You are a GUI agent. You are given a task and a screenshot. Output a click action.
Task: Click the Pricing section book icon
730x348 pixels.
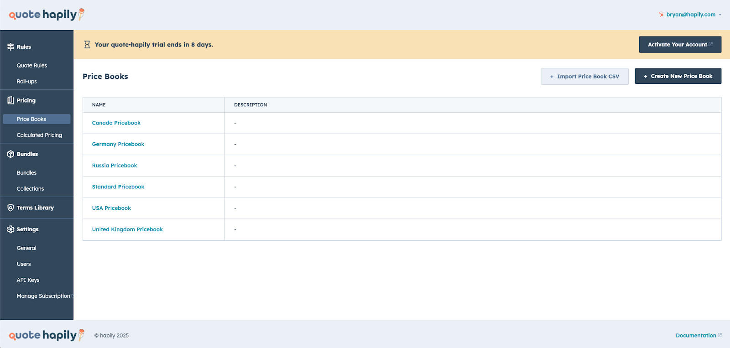click(x=10, y=100)
